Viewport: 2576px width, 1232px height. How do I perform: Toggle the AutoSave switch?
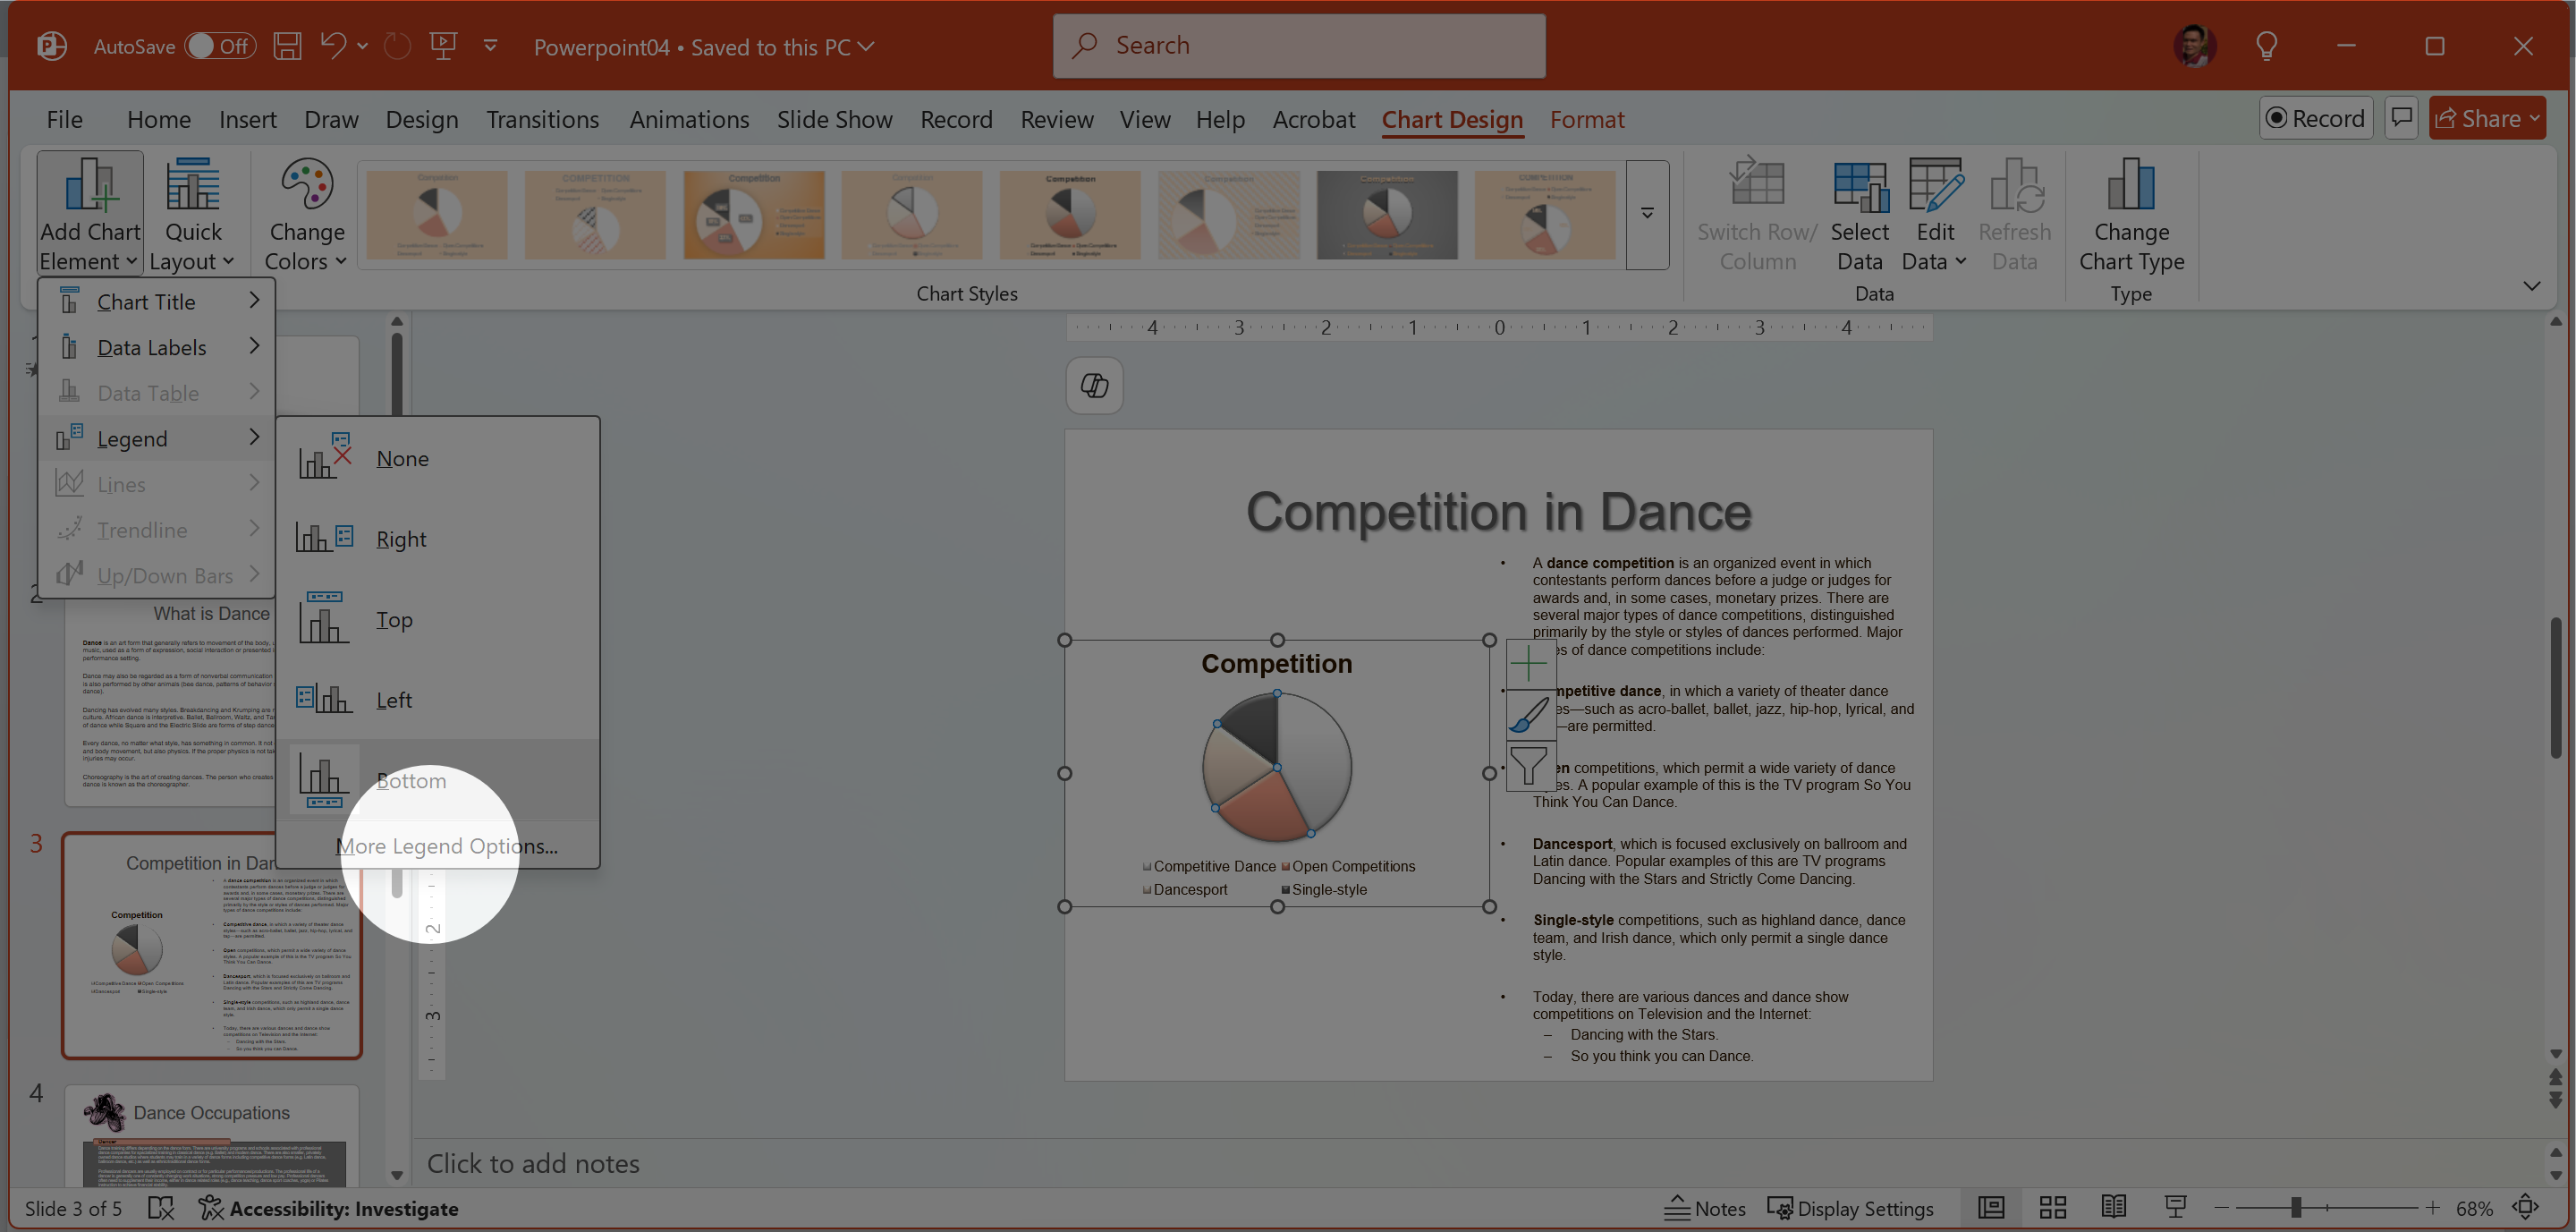(220, 46)
